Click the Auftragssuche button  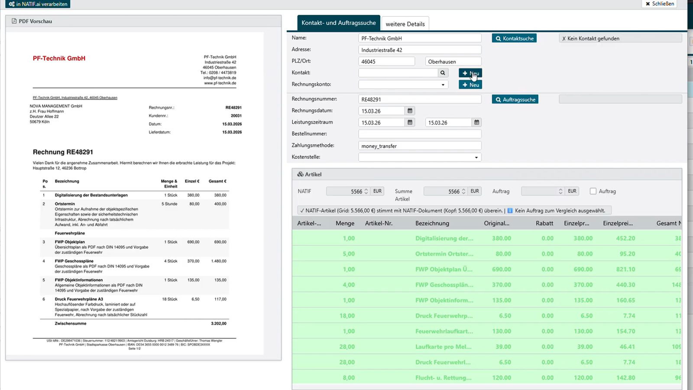[x=515, y=99]
